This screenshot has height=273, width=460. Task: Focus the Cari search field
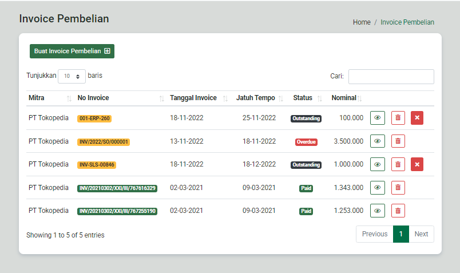391,77
